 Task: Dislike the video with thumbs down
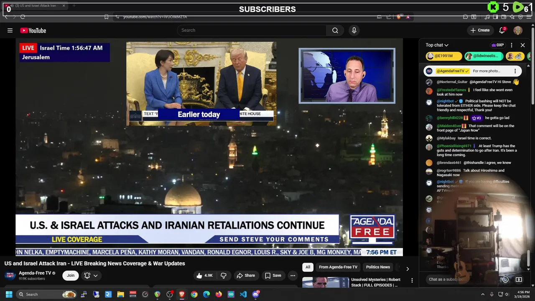(x=224, y=275)
